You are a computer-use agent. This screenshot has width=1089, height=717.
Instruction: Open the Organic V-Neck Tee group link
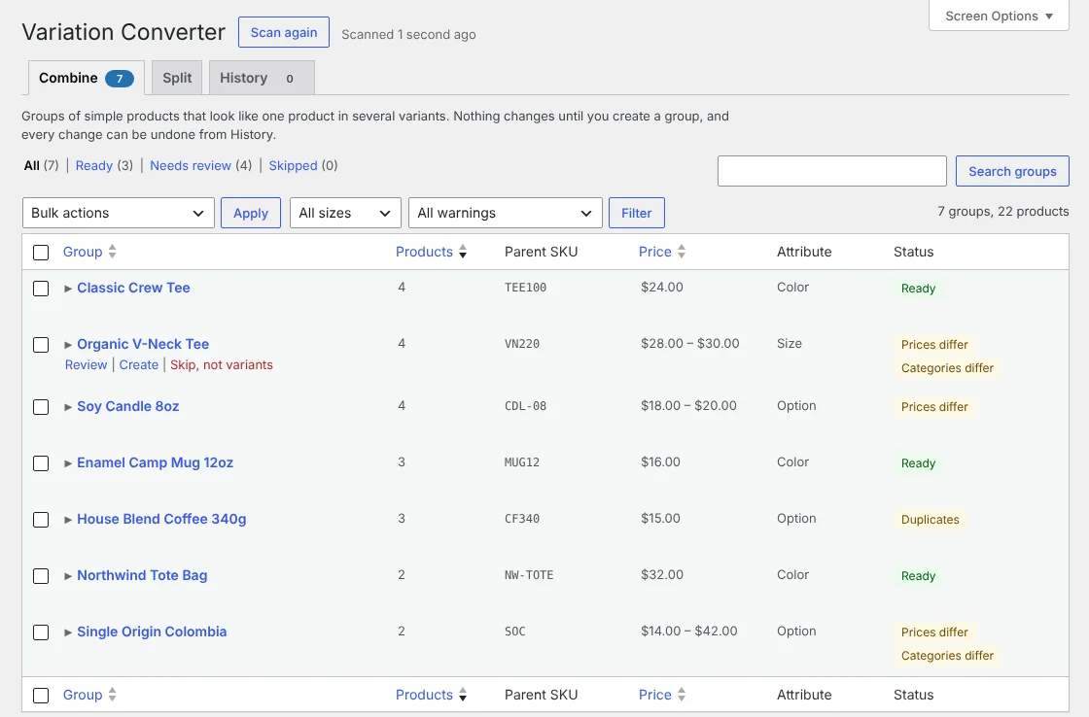[143, 344]
